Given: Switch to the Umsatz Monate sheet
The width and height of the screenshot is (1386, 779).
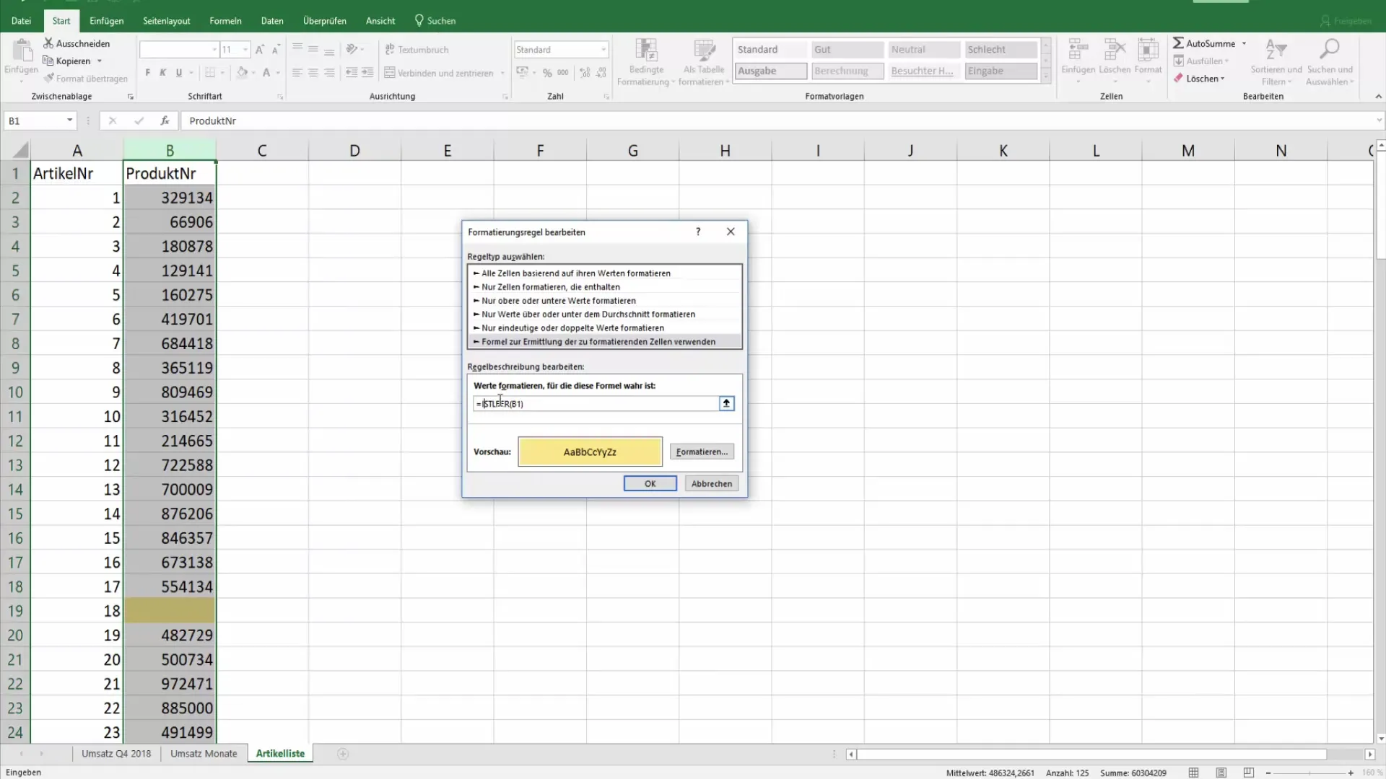Looking at the screenshot, I should click(204, 753).
